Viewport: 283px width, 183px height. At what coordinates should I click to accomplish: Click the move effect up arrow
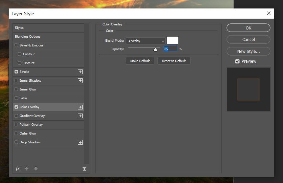pos(27,169)
